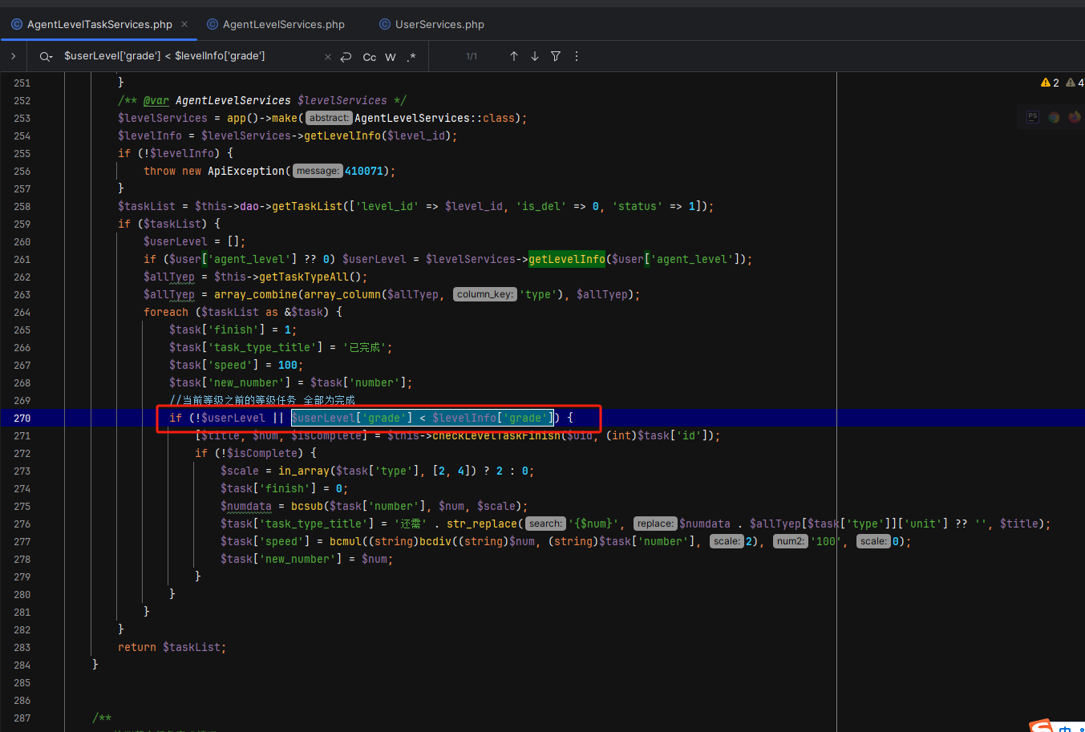
Task: Click line number 264 in the gutter
Action: coord(22,312)
